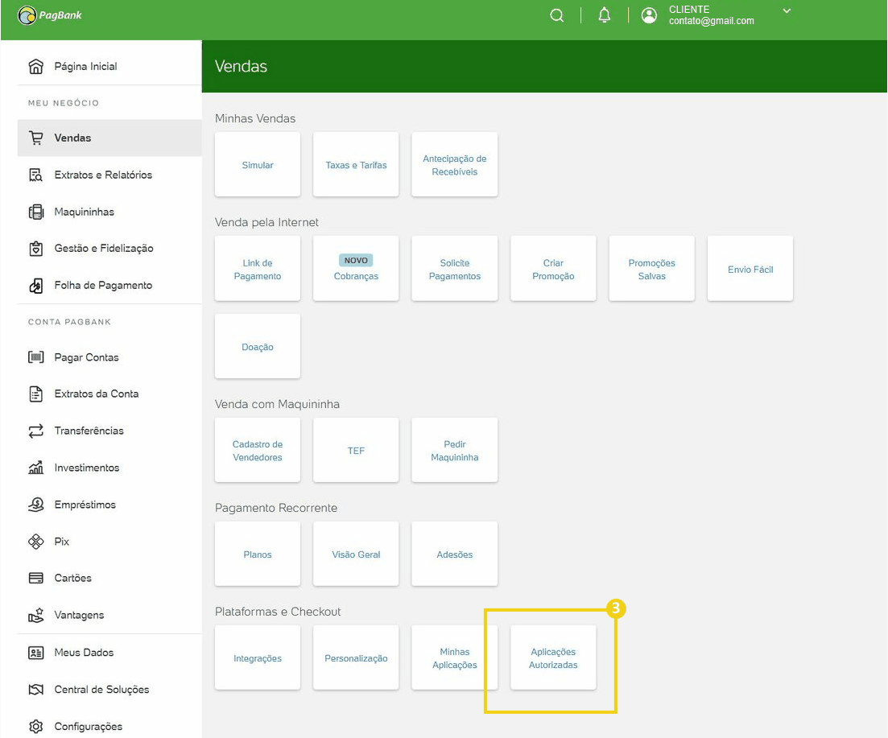
Task: Open the Link de Pagamento card
Action: pyautogui.click(x=258, y=269)
